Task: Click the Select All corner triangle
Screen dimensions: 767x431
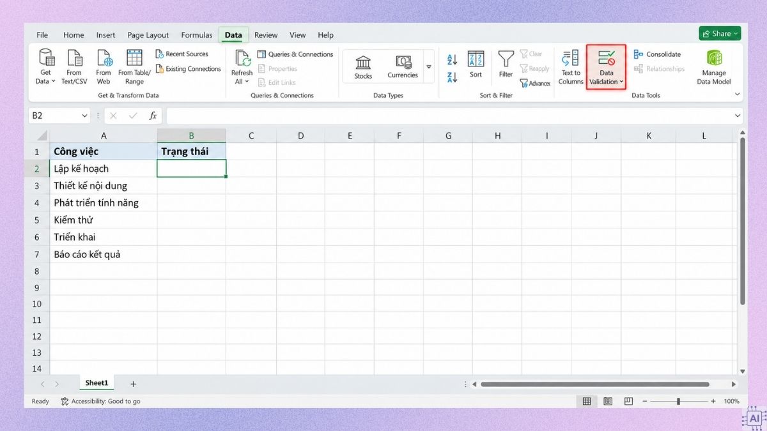Action: (41, 135)
